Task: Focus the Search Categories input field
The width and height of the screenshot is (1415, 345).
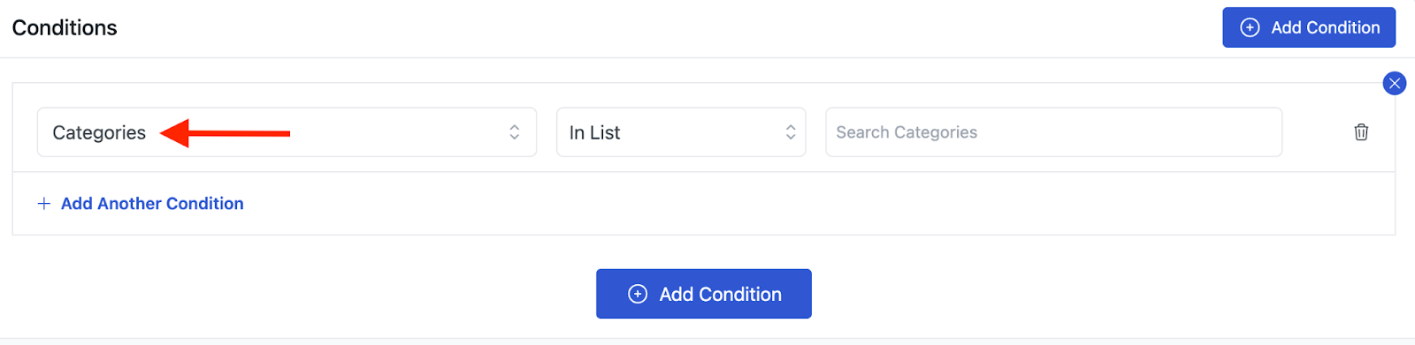Action: click(1053, 132)
